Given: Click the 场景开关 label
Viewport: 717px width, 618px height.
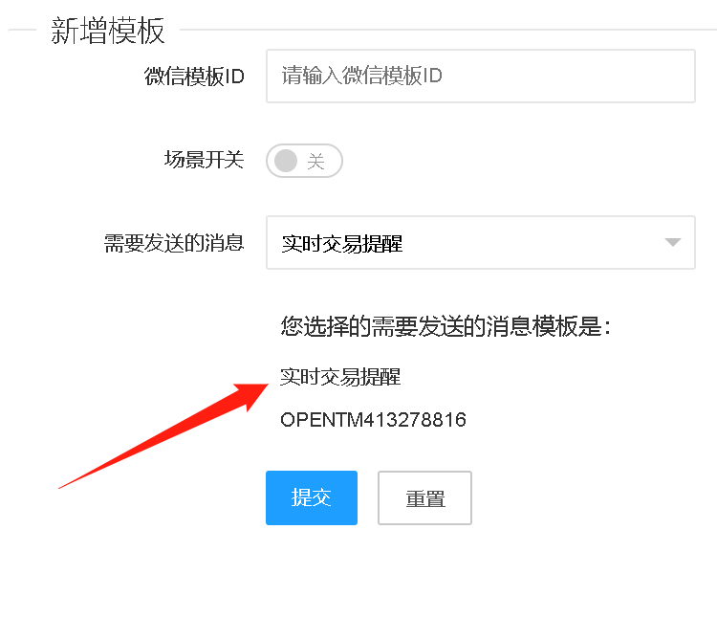Looking at the screenshot, I should (204, 160).
